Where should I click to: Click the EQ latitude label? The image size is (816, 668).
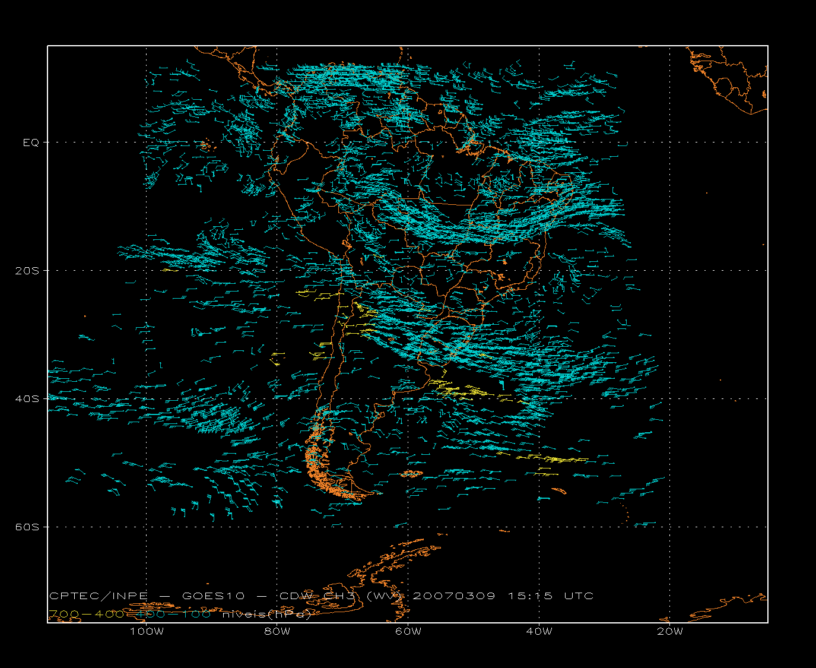tap(31, 143)
